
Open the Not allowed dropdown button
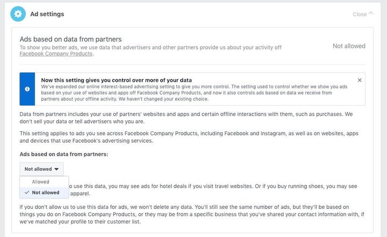click(x=41, y=169)
